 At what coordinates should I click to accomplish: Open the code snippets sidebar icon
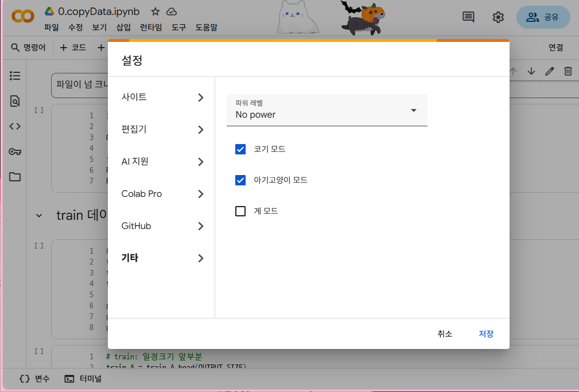point(15,126)
